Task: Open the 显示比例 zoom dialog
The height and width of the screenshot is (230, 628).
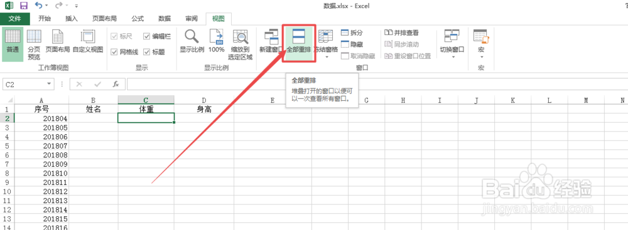Action: [x=192, y=41]
